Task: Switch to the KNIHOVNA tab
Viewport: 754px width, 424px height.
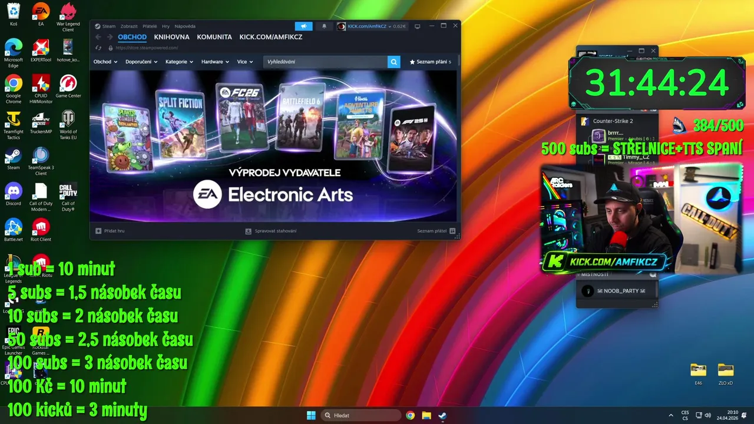Action: (171, 37)
